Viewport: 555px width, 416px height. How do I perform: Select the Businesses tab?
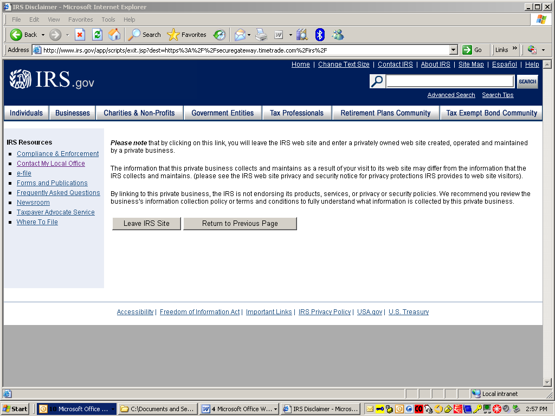pyautogui.click(x=73, y=113)
